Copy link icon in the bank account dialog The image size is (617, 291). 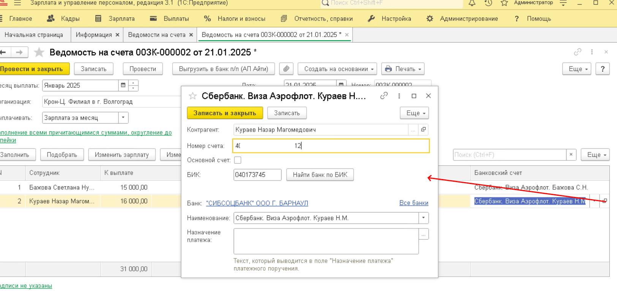[384, 96]
